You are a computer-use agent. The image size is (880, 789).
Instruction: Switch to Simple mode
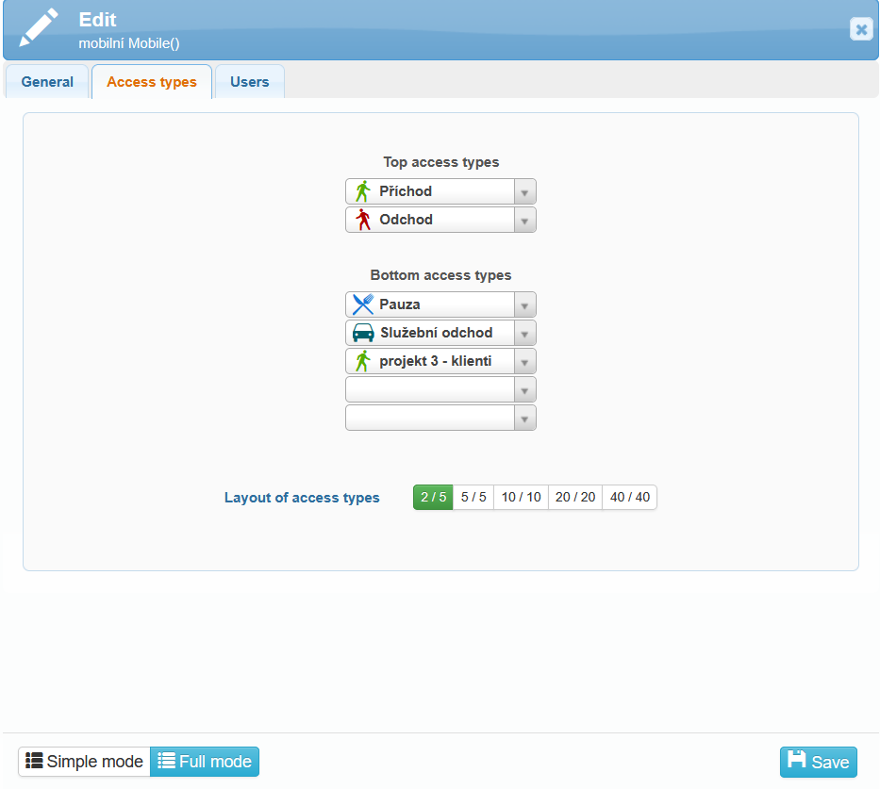85,762
